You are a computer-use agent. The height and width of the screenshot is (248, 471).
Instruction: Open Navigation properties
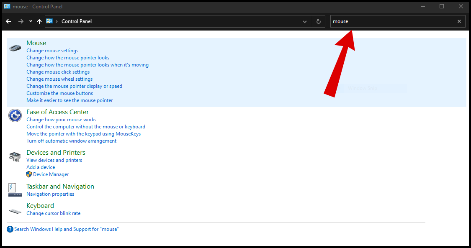point(50,194)
